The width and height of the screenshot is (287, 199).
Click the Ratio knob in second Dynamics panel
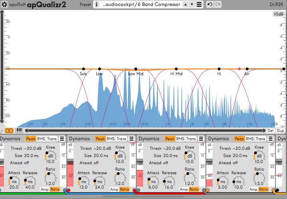[120, 177]
